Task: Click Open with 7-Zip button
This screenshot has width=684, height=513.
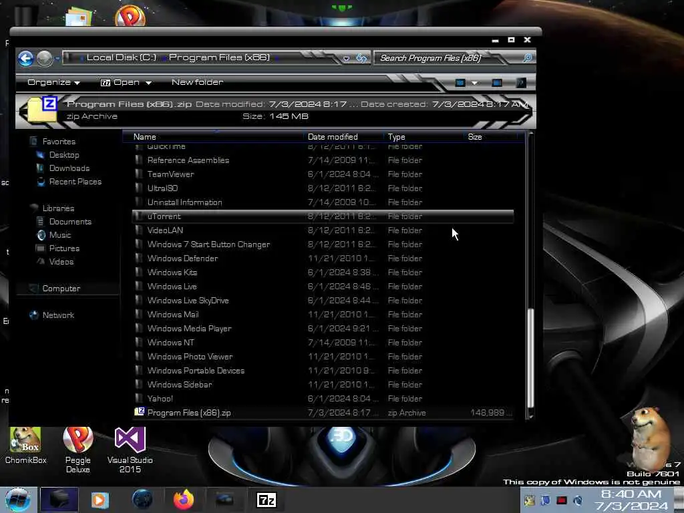Action: [x=120, y=82]
